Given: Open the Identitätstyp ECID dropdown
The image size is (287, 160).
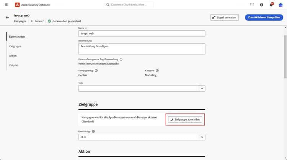Looking at the screenshot, I should click(202, 137).
